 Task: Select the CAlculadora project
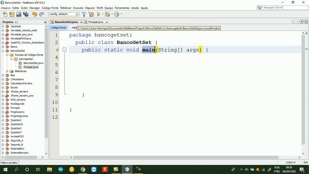click(x=17, y=79)
